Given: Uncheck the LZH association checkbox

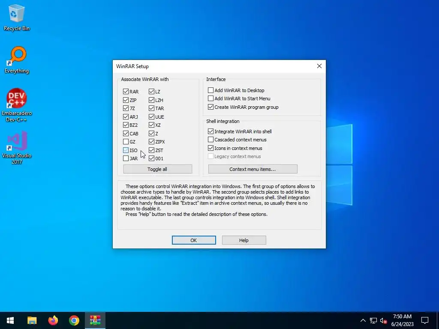Looking at the screenshot, I should point(151,100).
